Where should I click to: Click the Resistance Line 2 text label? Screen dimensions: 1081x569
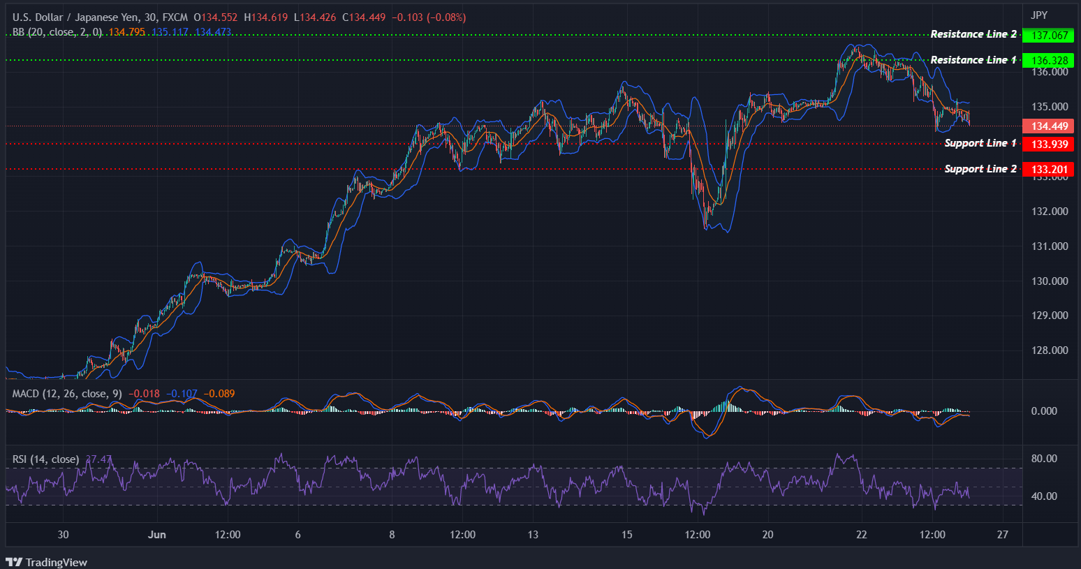973,34
